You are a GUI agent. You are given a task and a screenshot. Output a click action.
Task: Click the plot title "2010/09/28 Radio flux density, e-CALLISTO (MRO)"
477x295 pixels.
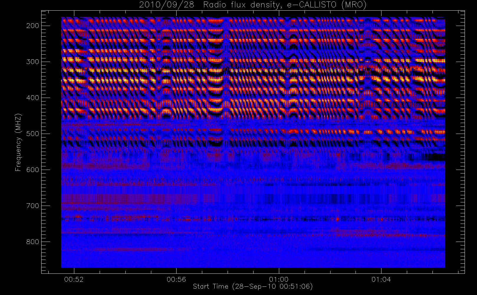pyautogui.click(x=253, y=5)
